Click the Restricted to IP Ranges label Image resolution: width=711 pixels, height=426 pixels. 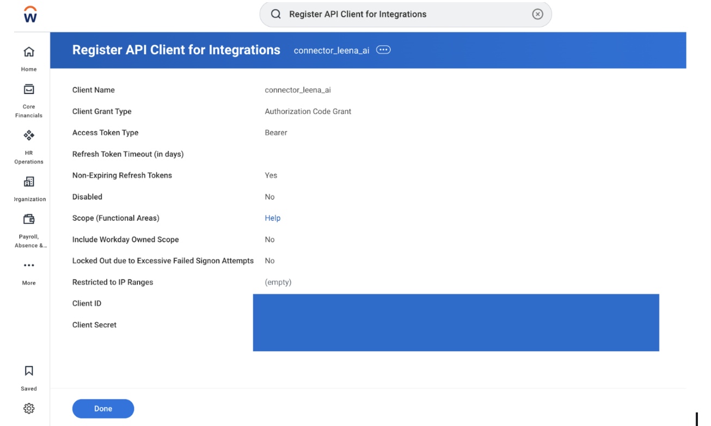click(x=113, y=282)
